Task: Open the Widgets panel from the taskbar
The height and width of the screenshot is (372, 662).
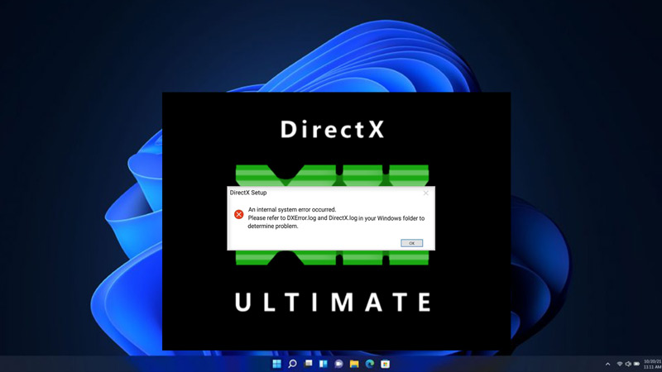Action: click(x=324, y=364)
